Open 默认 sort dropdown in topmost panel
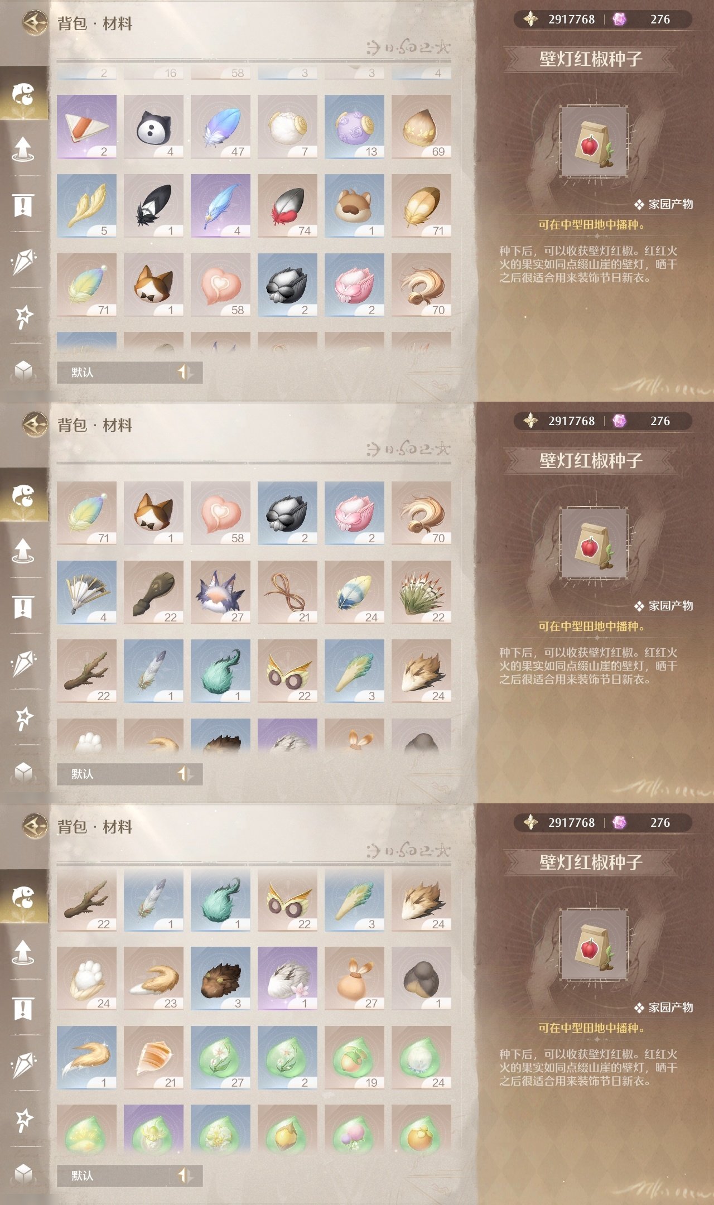The height and width of the screenshot is (1205, 714). click(129, 372)
